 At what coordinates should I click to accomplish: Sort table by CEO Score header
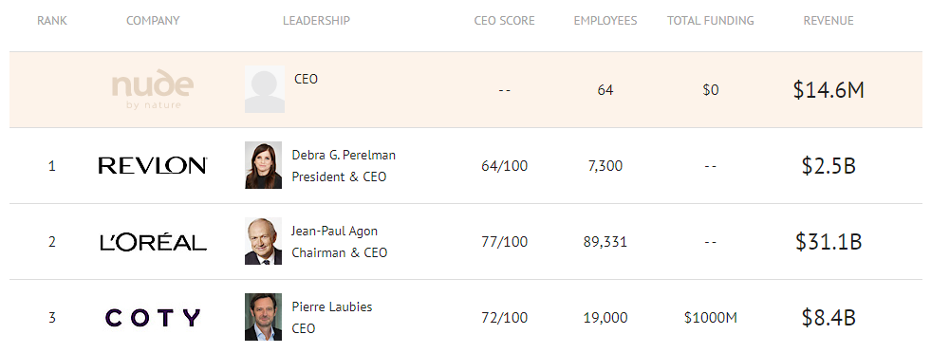tap(504, 21)
